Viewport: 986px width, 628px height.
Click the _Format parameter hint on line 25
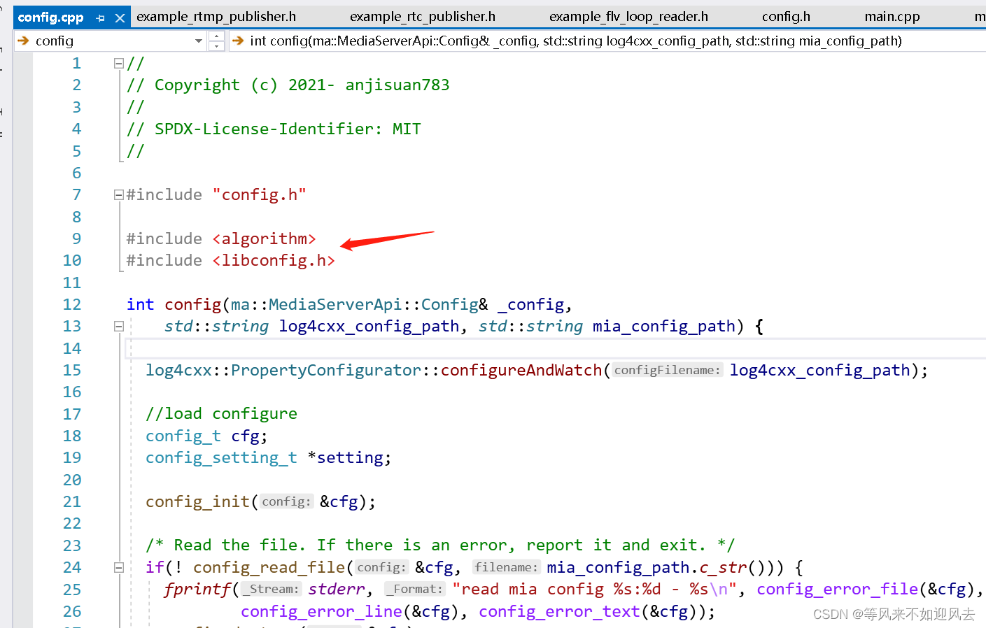point(414,589)
